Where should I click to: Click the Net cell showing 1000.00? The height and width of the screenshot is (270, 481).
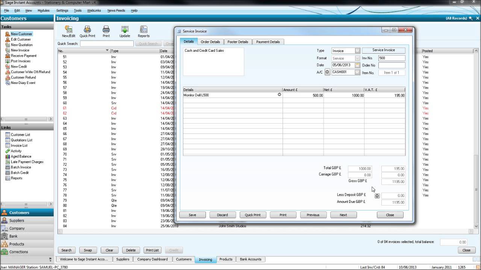[344, 95]
